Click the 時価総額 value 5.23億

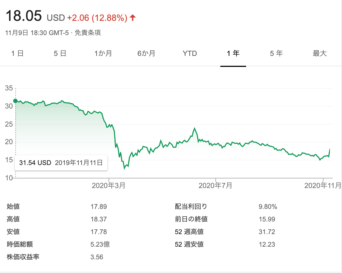(x=100, y=244)
